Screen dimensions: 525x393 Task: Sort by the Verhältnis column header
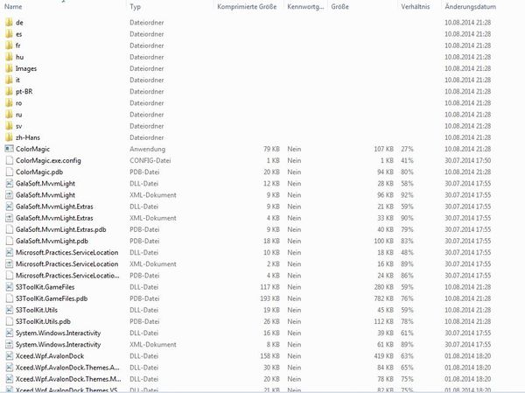coord(415,6)
